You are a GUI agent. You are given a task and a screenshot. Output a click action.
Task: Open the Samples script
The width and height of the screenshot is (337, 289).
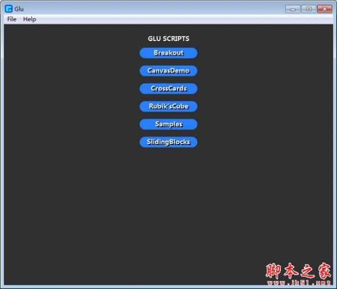[x=169, y=124]
